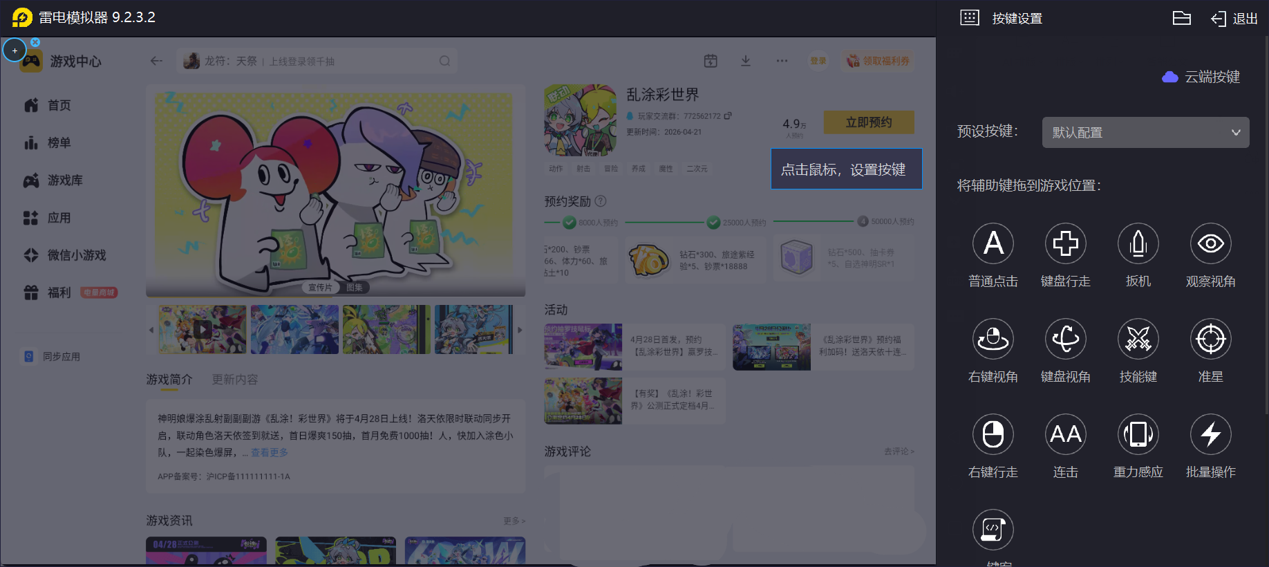
Task: Pick the 准星 crosshair key icon
Action: (1211, 339)
